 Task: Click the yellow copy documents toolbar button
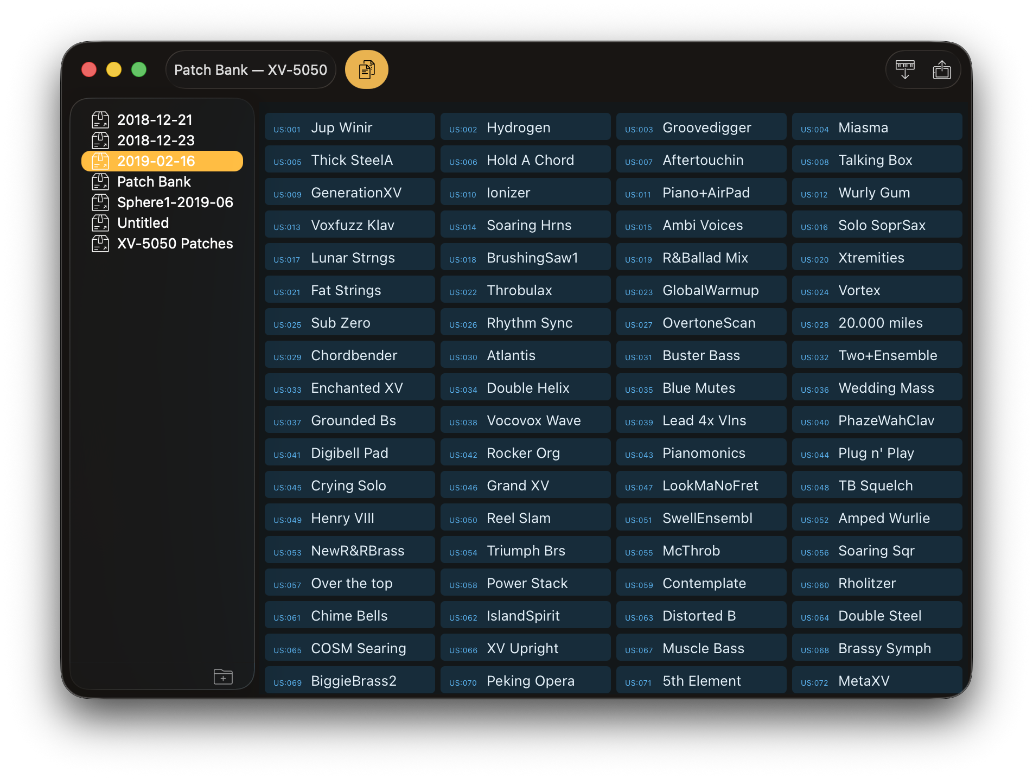[x=367, y=69]
